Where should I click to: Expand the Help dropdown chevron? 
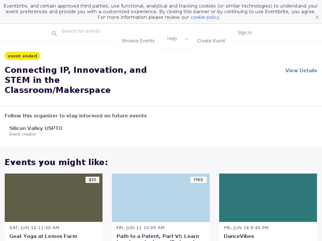click(x=186, y=39)
